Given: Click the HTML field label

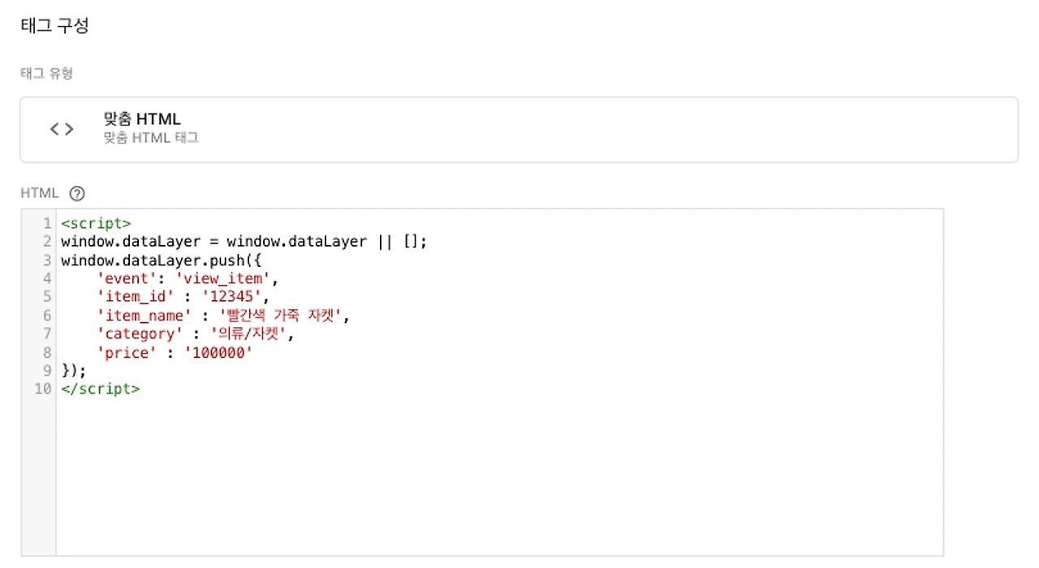Looking at the screenshot, I should 40,193.
